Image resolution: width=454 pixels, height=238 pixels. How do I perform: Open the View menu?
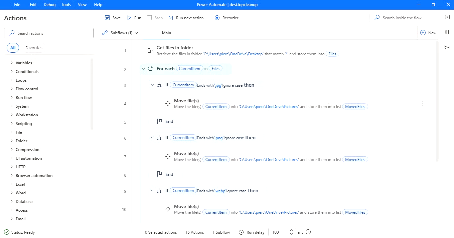coord(82,5)
